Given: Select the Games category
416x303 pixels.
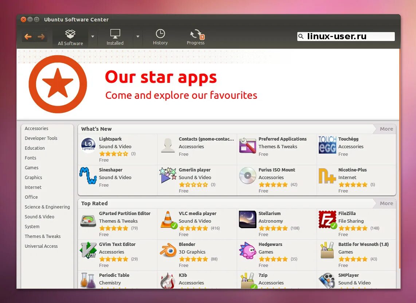Looking at the screenshot, I should (x=32, y=167).
